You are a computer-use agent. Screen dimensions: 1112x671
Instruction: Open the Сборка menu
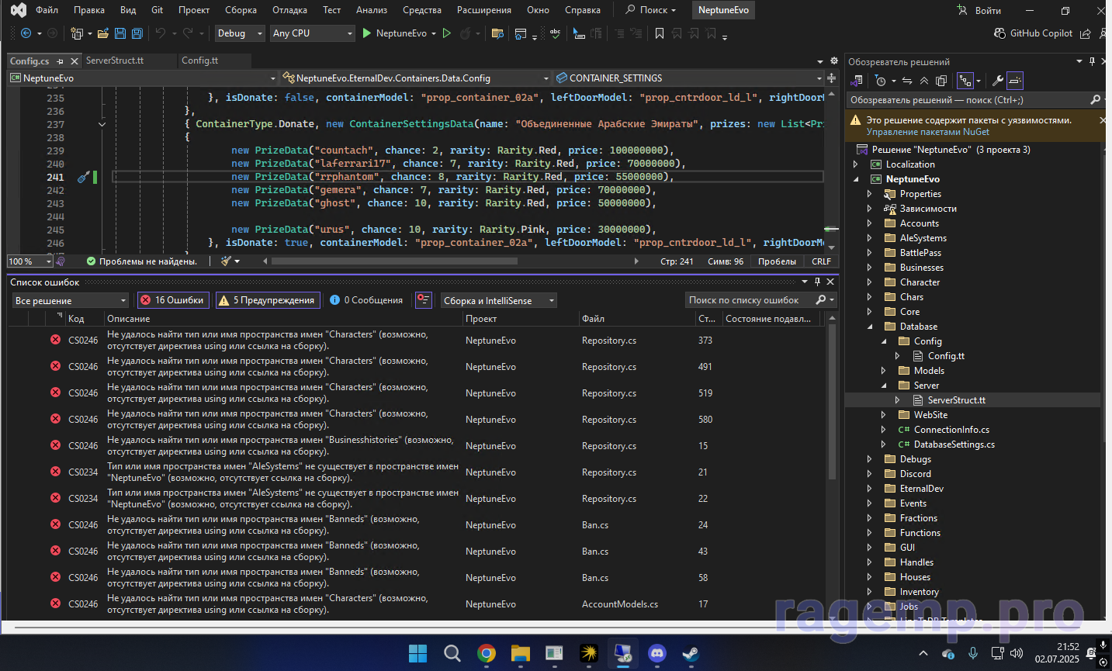[x=241, y=10]
